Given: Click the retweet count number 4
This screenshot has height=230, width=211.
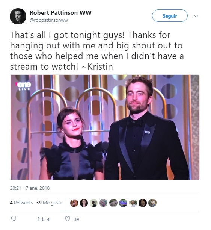Looking at the screenshot, I should point(48,219).
